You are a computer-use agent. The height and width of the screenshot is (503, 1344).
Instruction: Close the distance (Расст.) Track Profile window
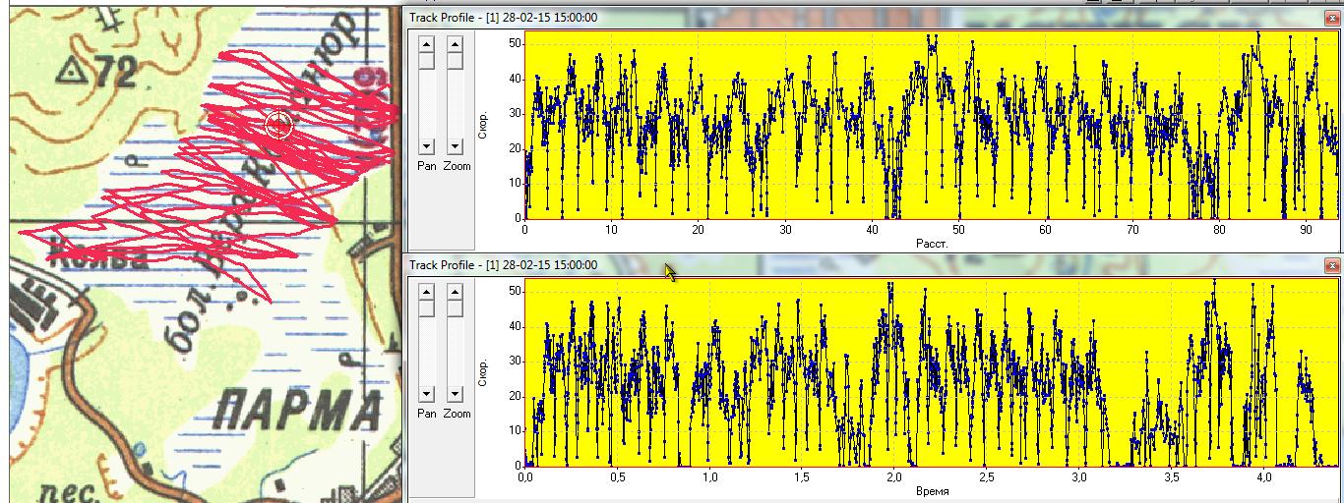pyautogui.click(x=1332, y=18)
